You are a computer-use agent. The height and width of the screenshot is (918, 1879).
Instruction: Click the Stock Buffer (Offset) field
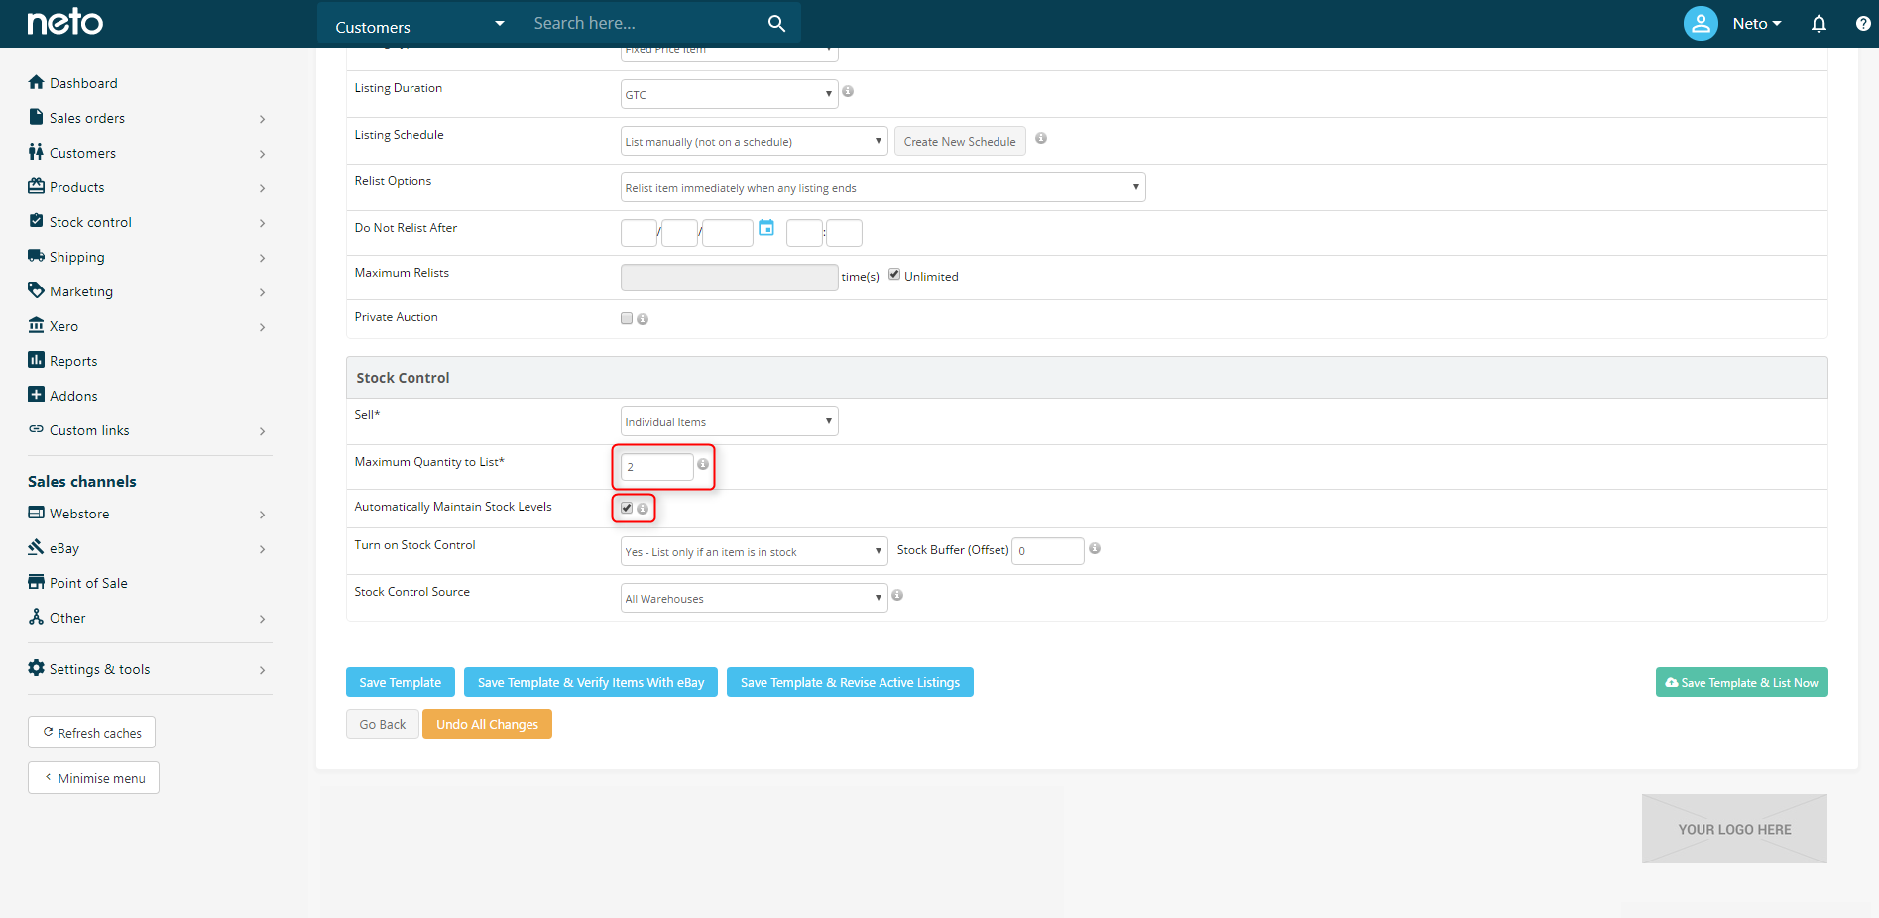click(1048, 550)
